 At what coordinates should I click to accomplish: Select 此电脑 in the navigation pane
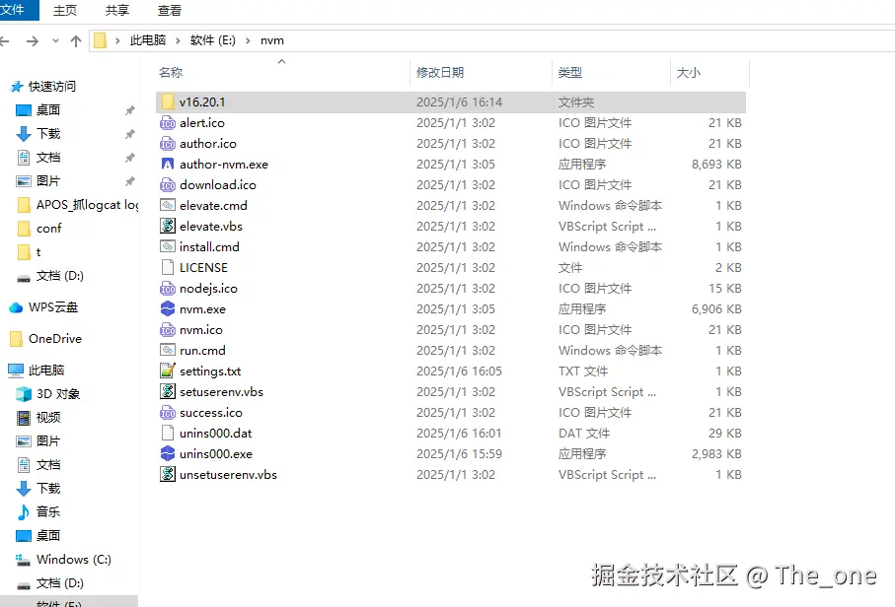pyautogui.click(x=46, y=371)
